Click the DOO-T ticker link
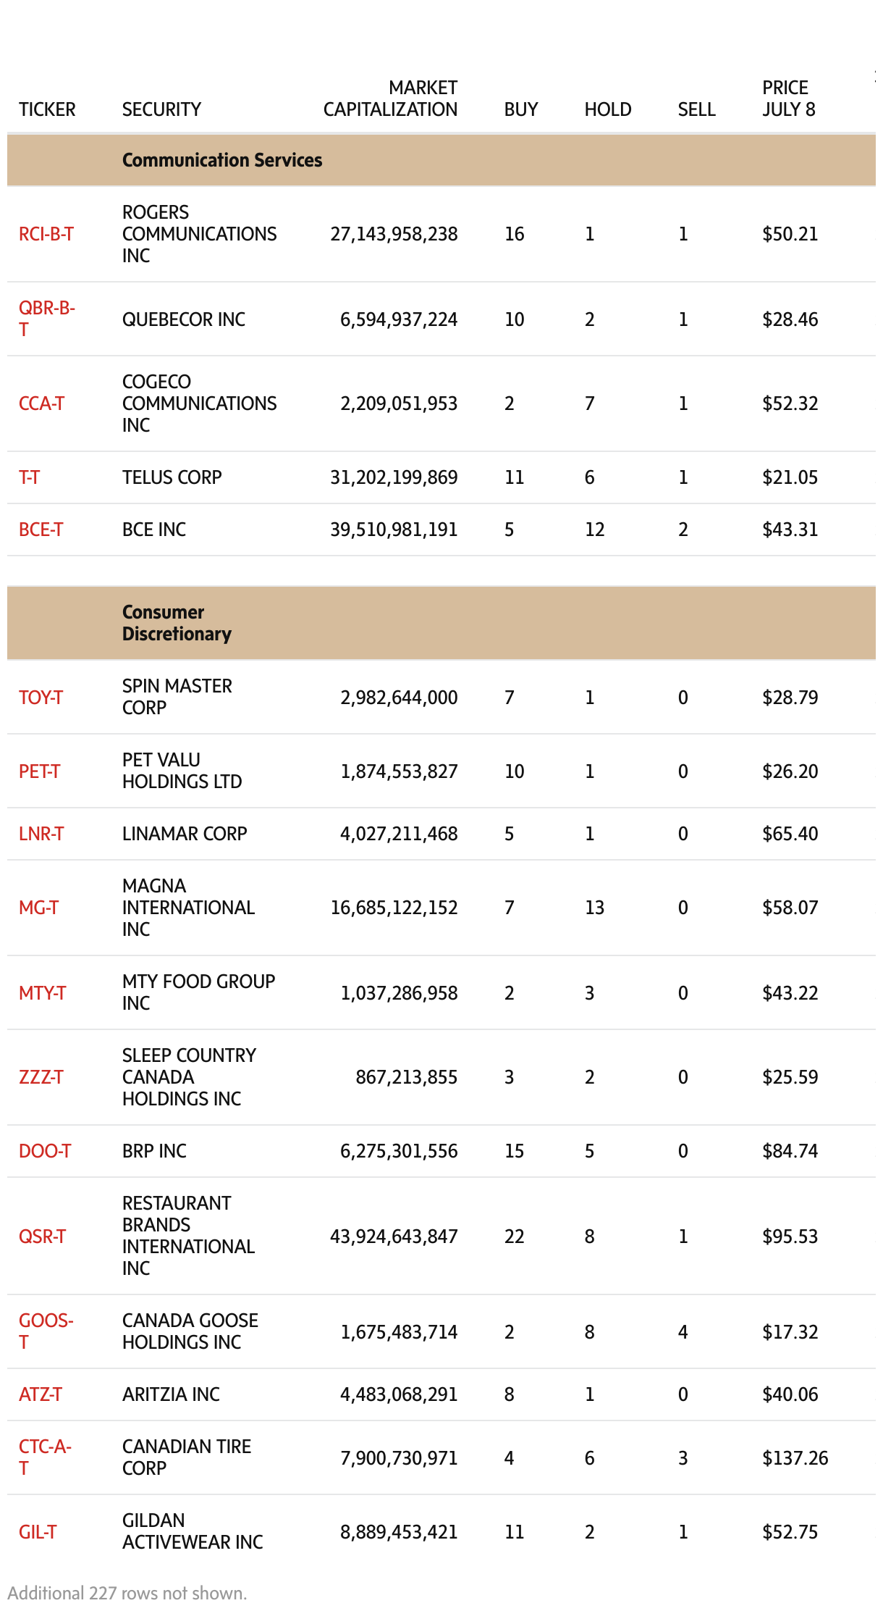Image resolution: width=883 pixels, height=1611 pixels. (x=45, y=1151)
